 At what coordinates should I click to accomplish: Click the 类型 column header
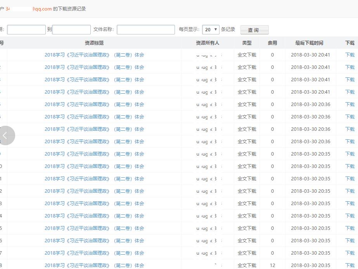[x=247, y=43]
